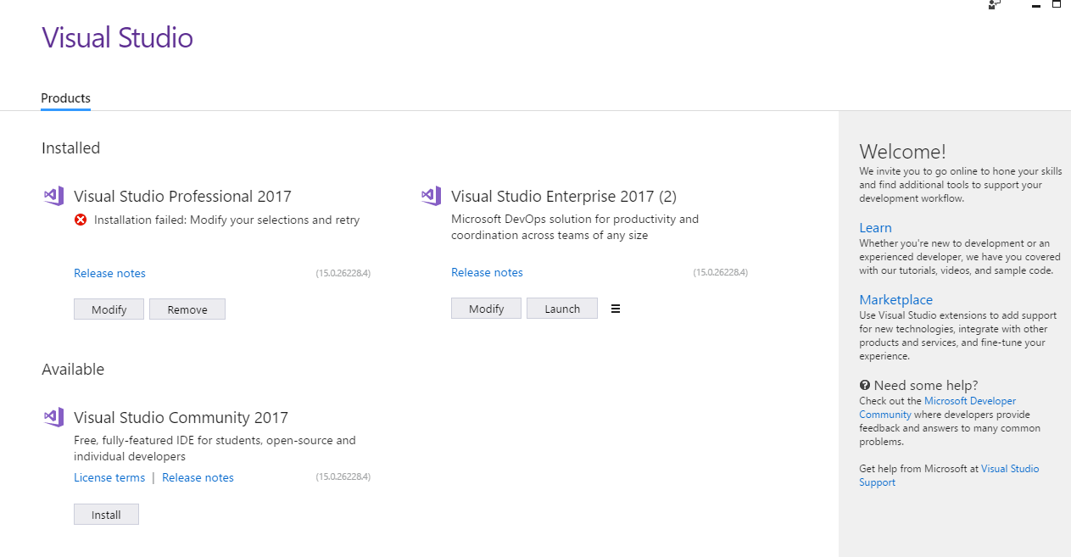Click the Installation failed error message

[226, 220]
